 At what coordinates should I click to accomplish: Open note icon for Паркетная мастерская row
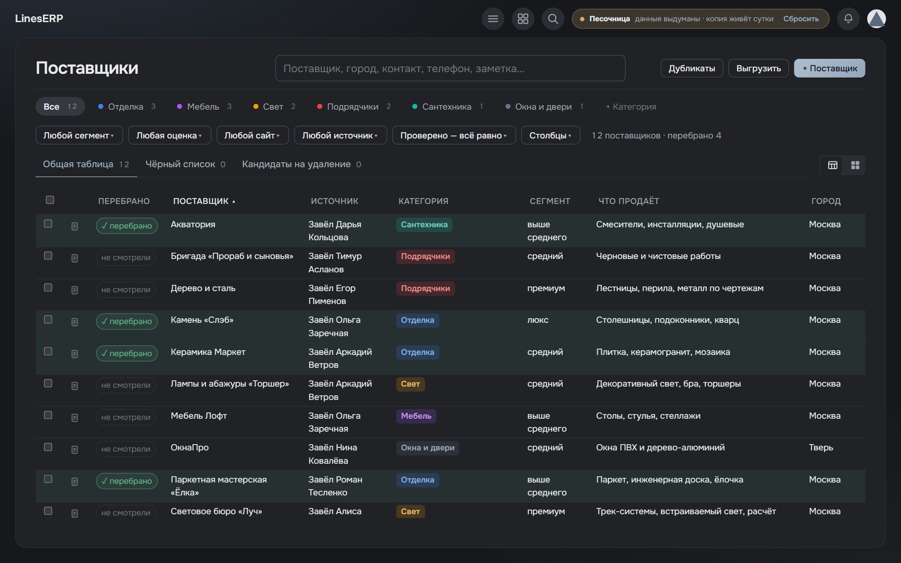75,482
